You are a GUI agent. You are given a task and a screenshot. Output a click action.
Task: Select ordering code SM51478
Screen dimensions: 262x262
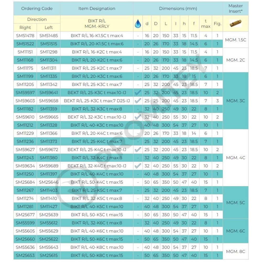click(x=25, y=36)
